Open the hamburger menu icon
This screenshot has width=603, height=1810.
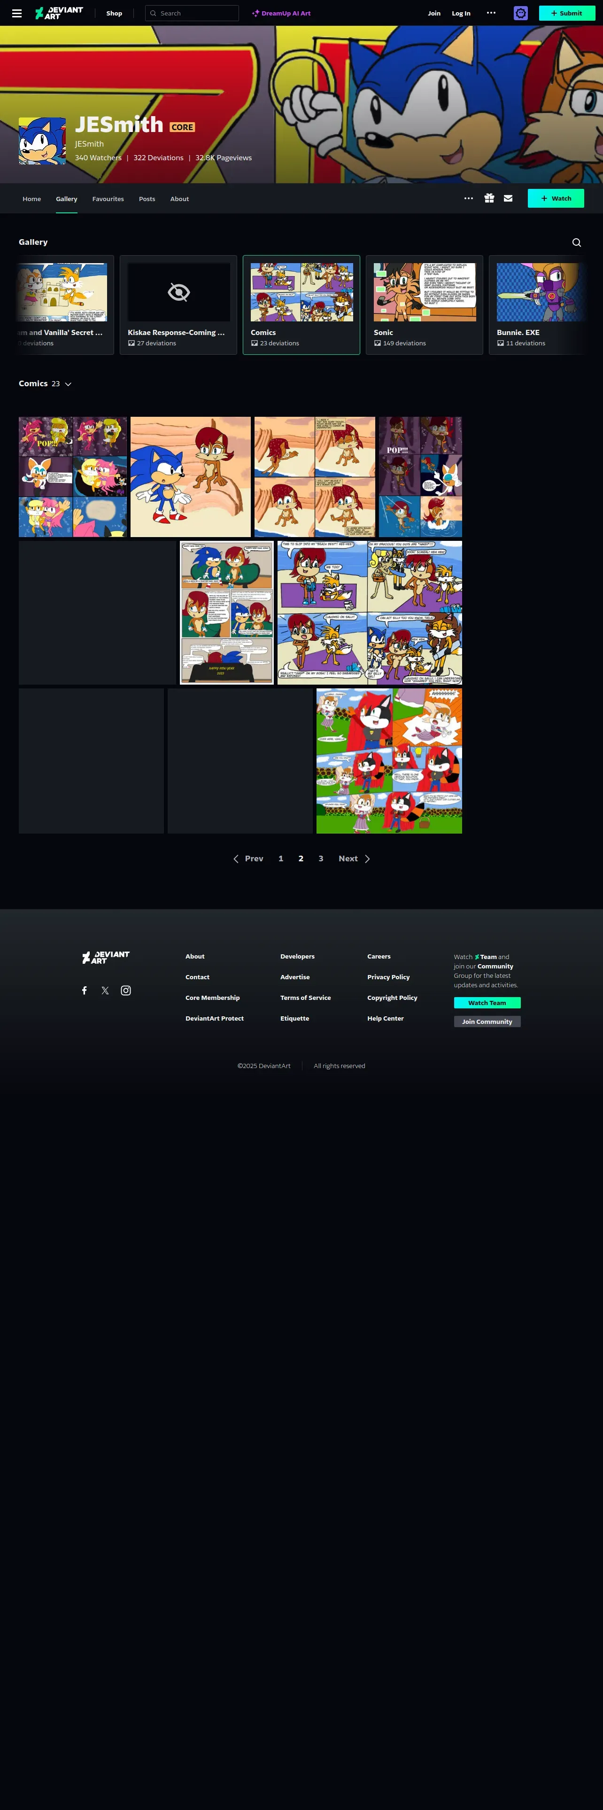[x=17, y=13]
